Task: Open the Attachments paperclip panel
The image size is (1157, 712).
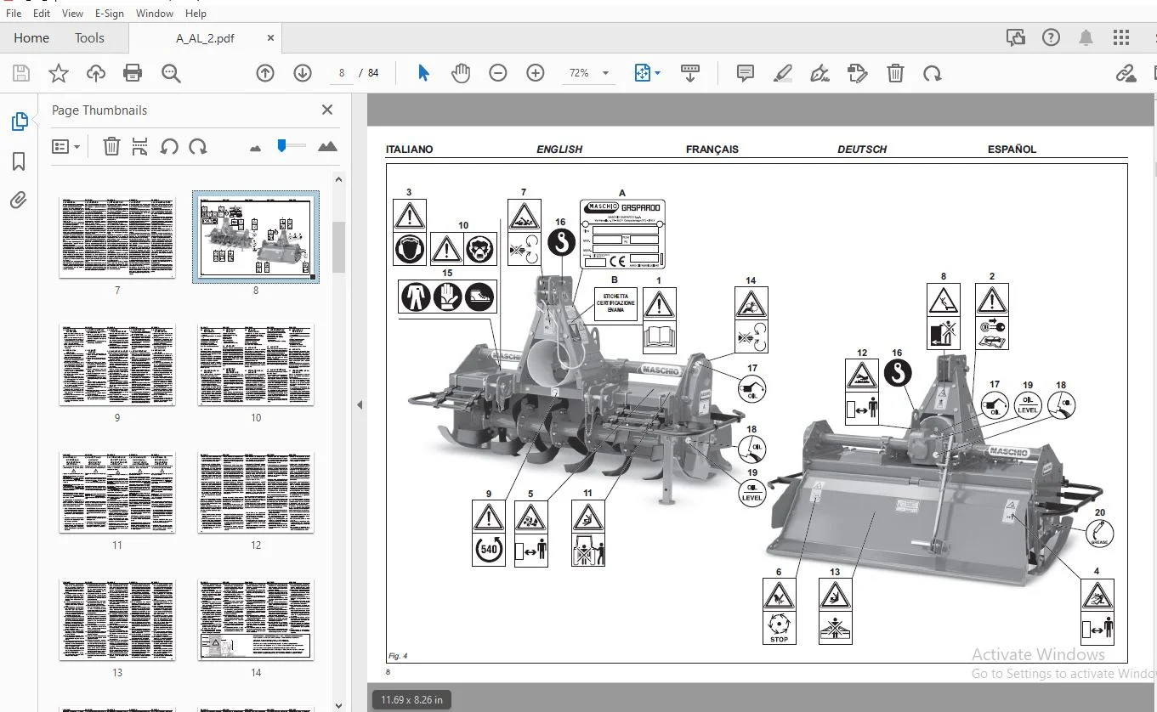Action: (19, 201)
